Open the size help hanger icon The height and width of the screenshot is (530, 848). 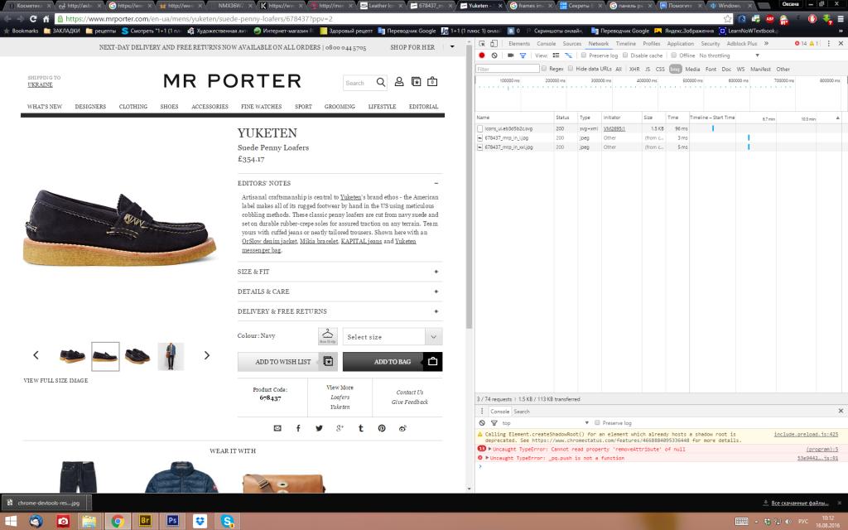(328, 336)
